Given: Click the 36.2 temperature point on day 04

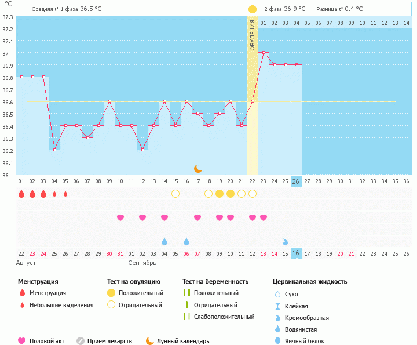Looking at the screenshot, I should [54, 150].
